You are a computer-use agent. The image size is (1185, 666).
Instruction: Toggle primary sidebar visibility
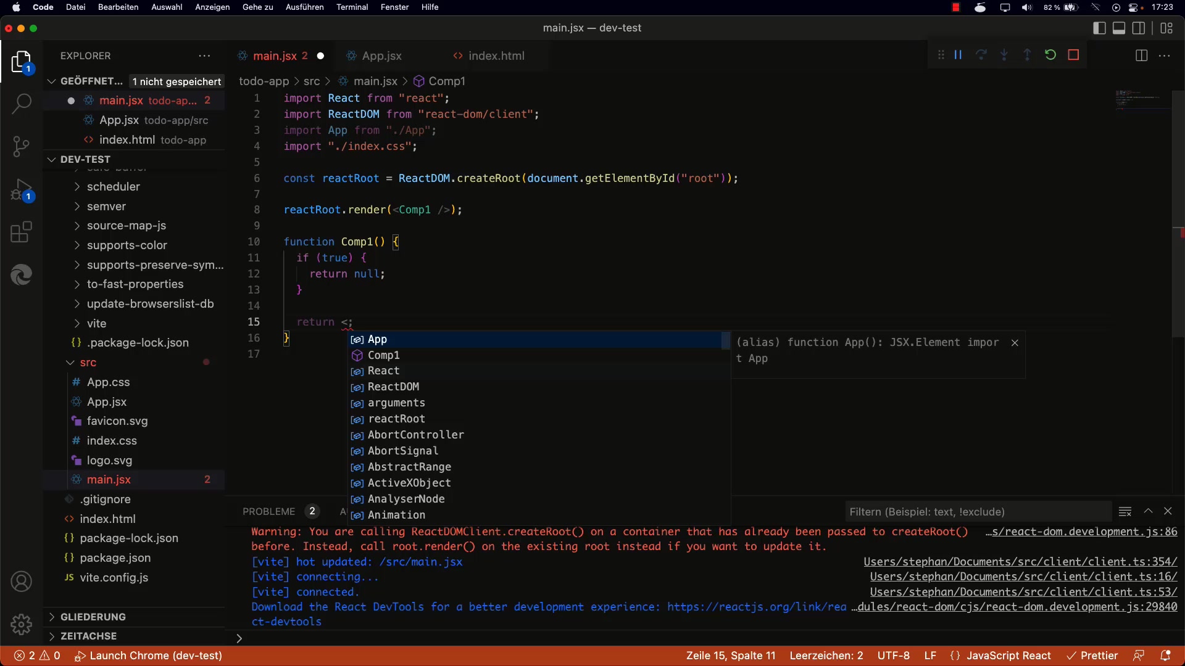click(1099, 28)
